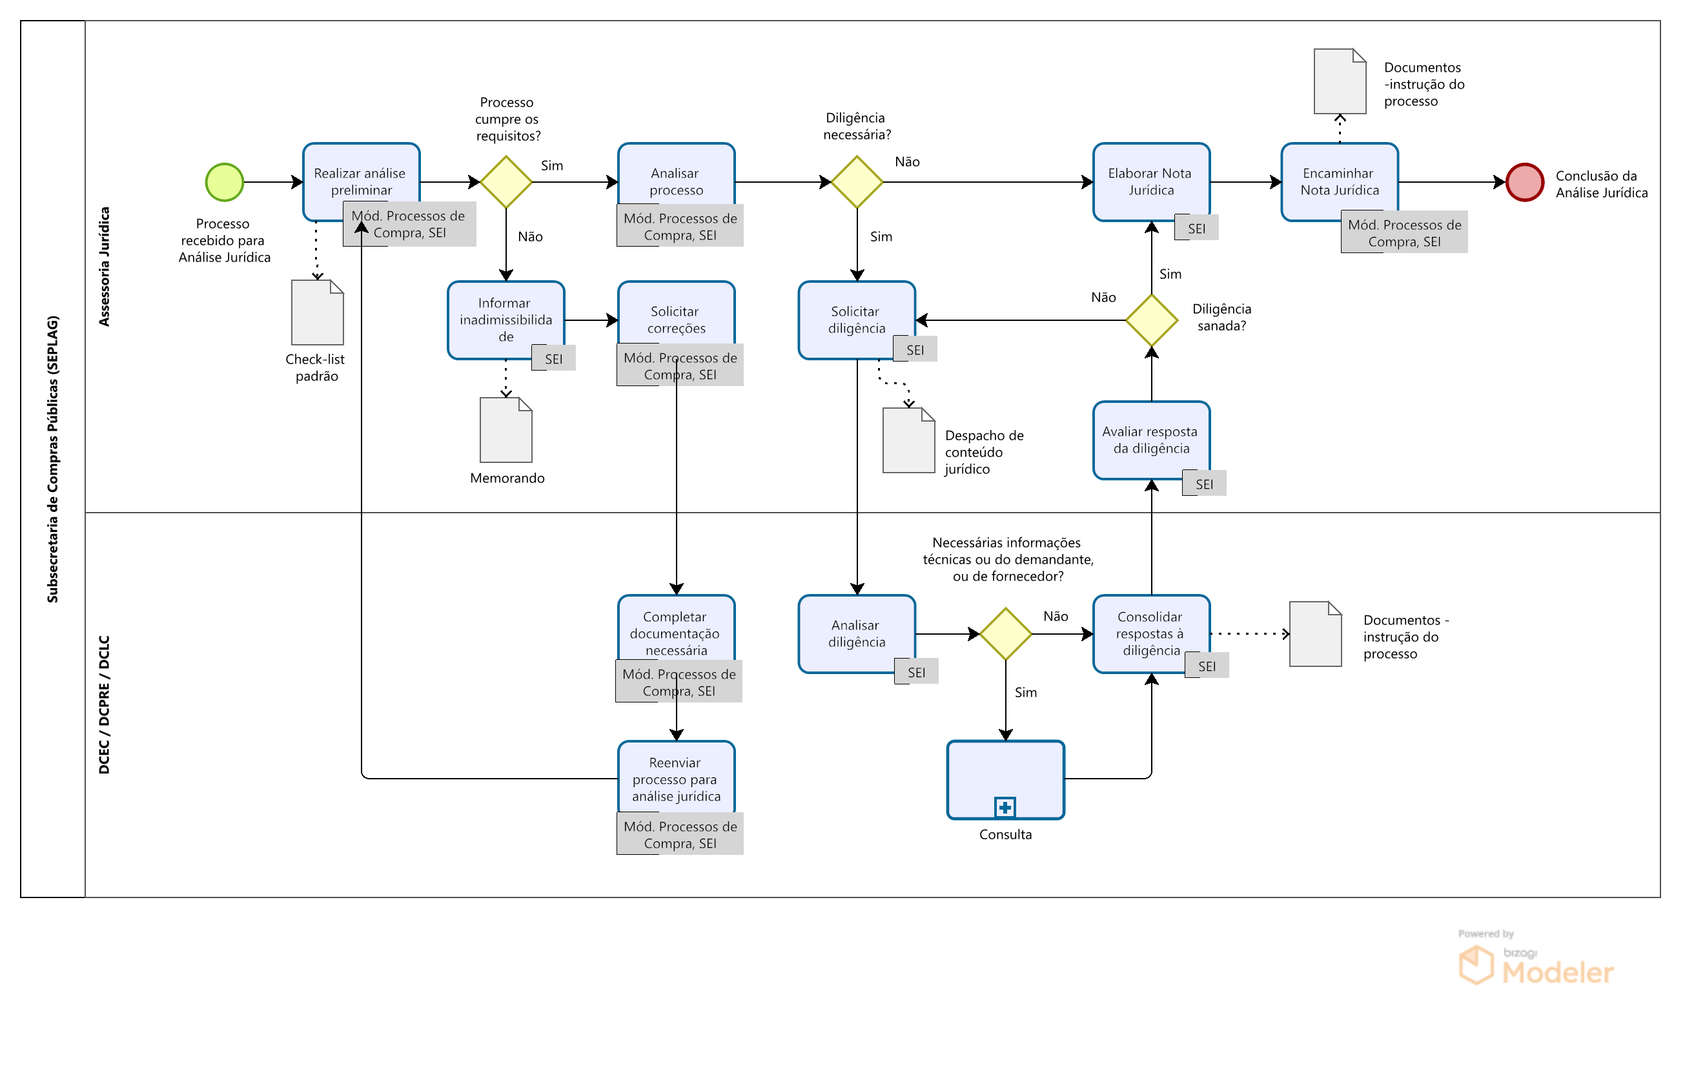Viewport: 1685px width, 1086px height.
Task: Click the SEI tag under Informar inadimissibilidade
Action: 553,358
